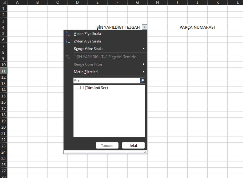Expand the arrow beside Metin Filtreleri
Image resolution: width=243 pixels, height=178 pixels.
(x=144, y=72)
